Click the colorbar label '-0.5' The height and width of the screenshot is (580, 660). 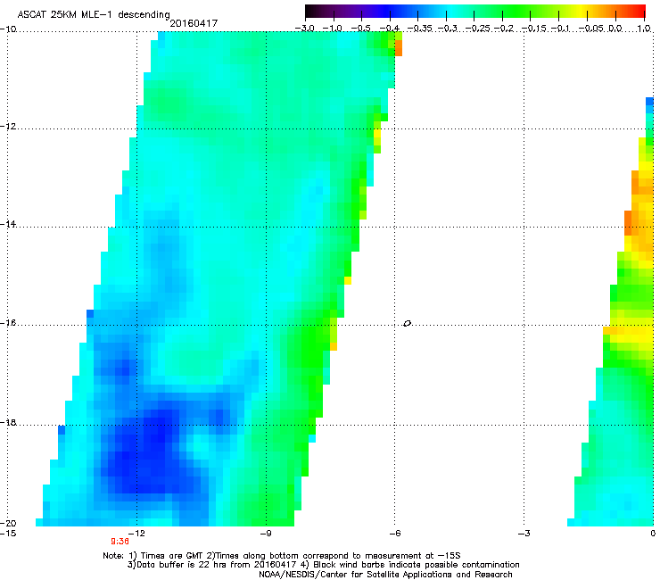[x=361, y=29]
